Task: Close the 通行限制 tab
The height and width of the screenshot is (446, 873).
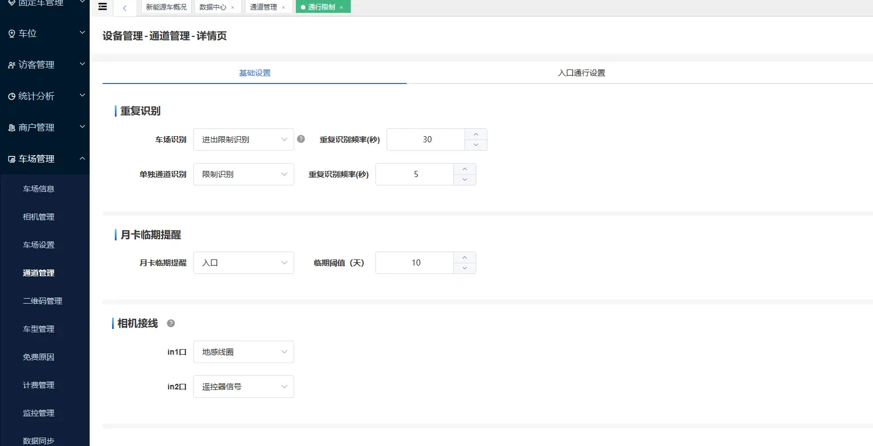Action: coord(341,8)
